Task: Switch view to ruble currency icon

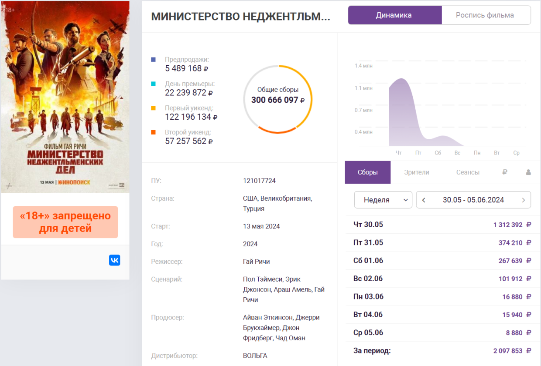Action: click(505, 172)
